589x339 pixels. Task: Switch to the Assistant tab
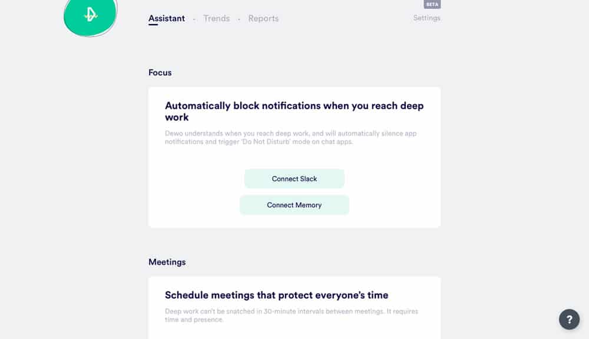167,18
